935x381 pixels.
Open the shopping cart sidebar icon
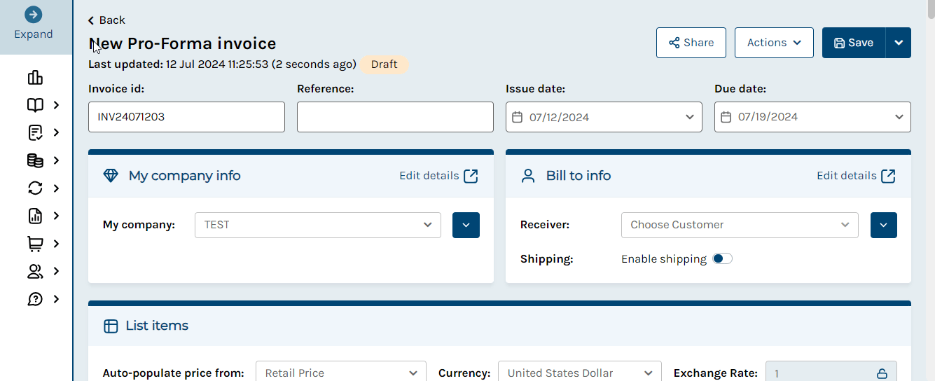click(35, 244)
